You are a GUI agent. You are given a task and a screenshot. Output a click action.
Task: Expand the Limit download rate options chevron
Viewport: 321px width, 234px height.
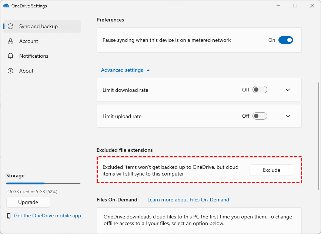(x=288, y=90)
